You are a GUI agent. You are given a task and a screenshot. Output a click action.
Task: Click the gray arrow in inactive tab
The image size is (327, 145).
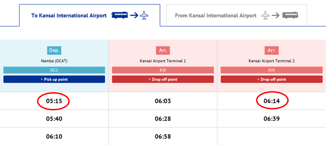276,15
